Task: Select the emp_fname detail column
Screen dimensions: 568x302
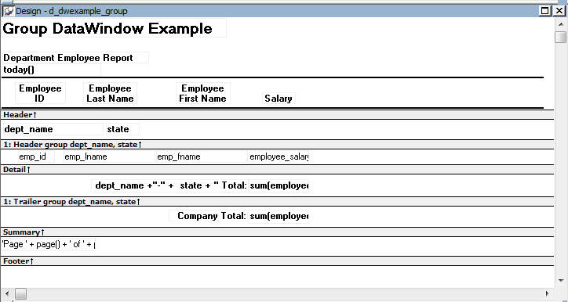Action: [202, 156]
